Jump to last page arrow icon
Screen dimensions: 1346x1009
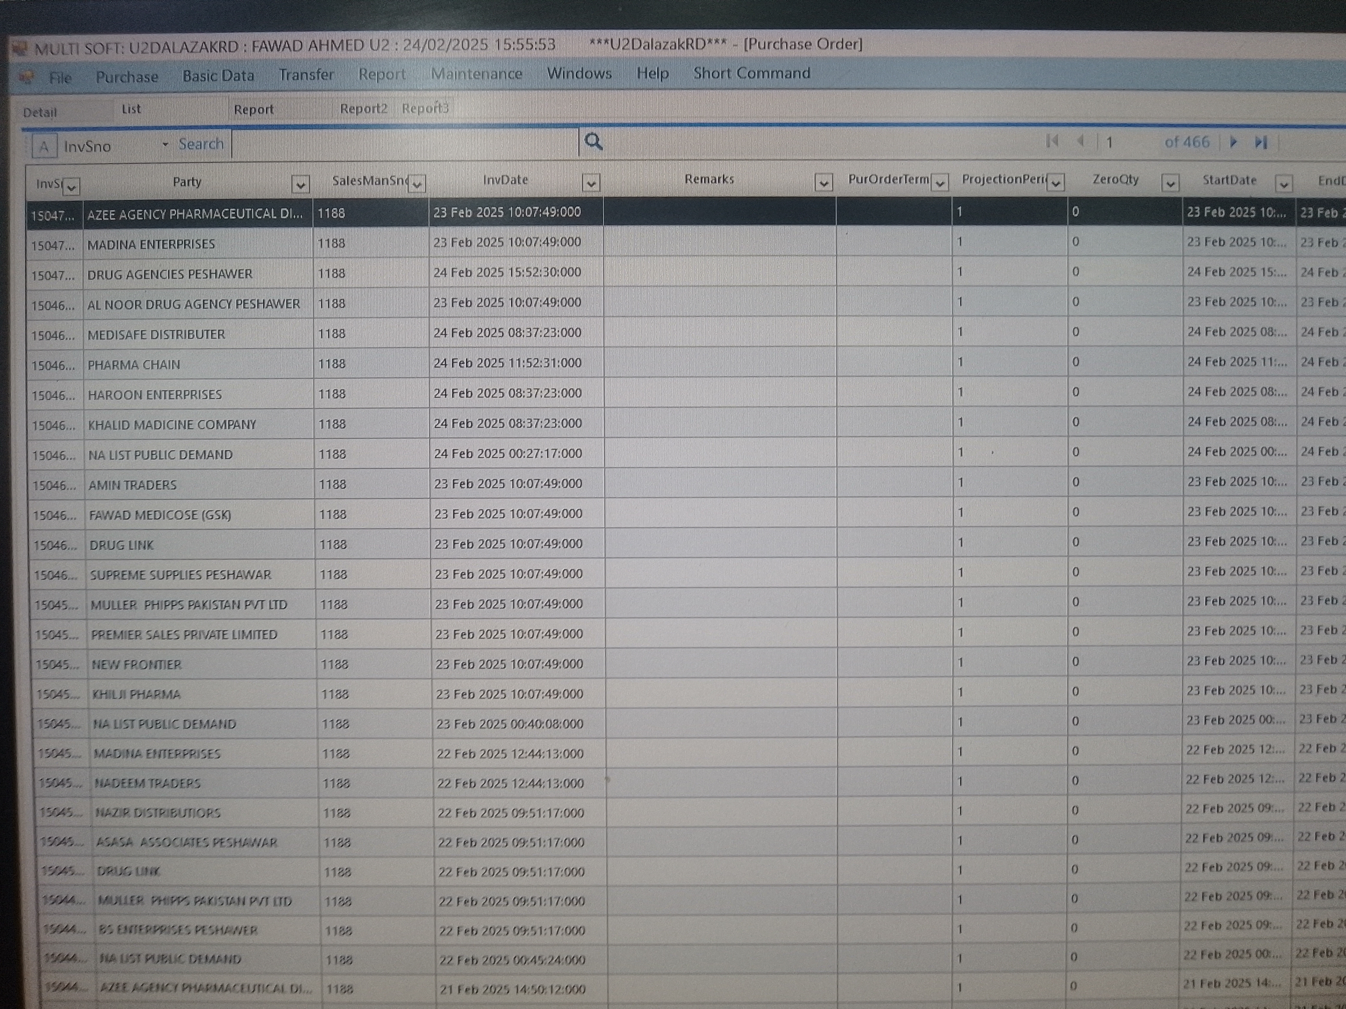click(x=1261, y=142)
